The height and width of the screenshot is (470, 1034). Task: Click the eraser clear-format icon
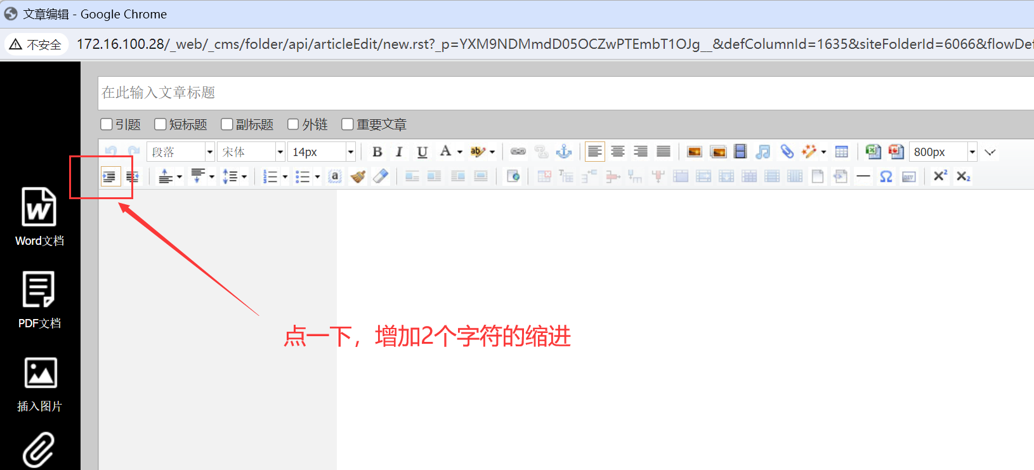(381, 176)
